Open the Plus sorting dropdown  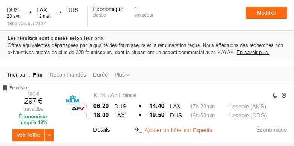122,75
